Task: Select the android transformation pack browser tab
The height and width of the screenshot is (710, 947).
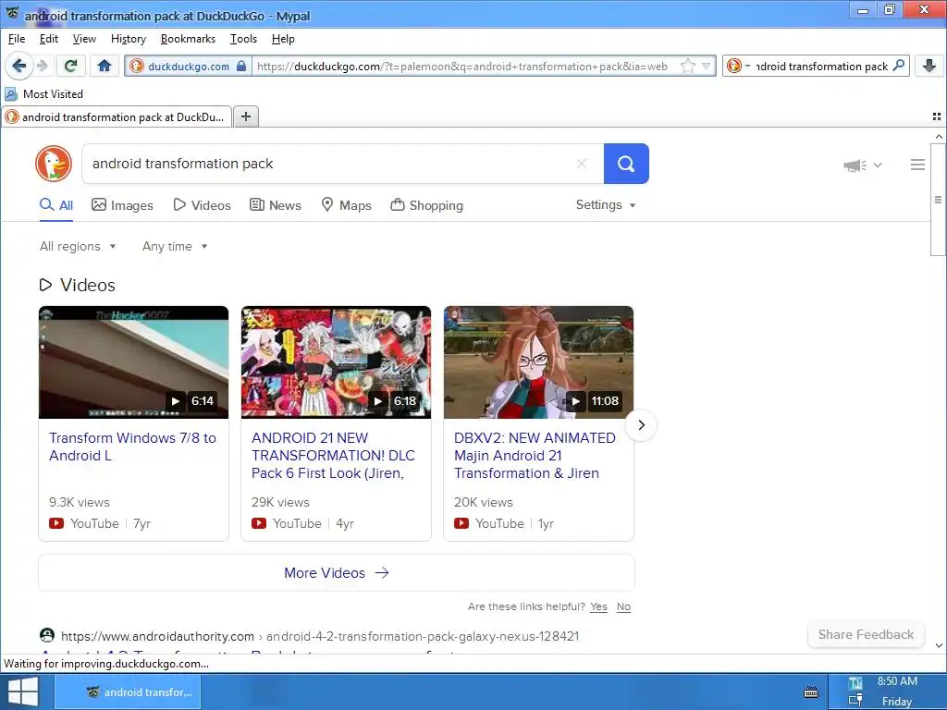Action: pyautogui.click(x=117, y=116)
